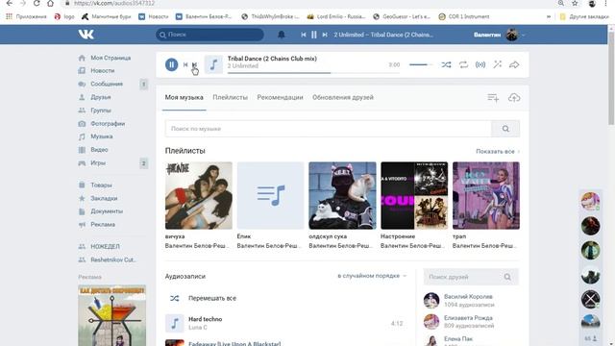Open Новости in sidebar
Viewport: 615px width, 346px height.
pos(103,70)
